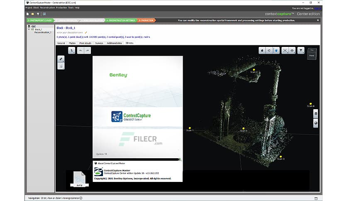Switch to the Surveys tab
The image size is (347, 201).
click(99, 43)
